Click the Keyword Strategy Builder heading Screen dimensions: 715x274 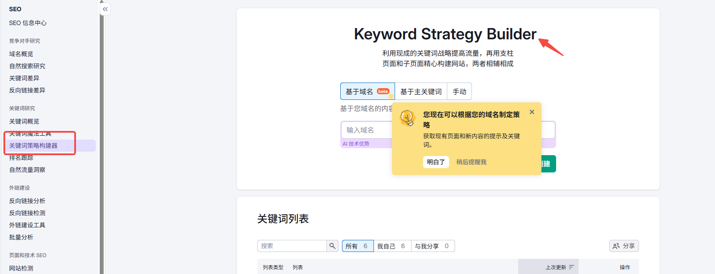(x=445, y=34)
